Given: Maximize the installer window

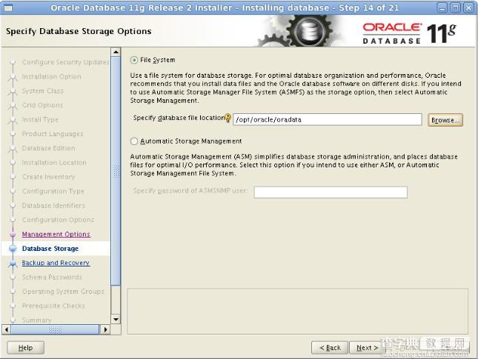Looking at the screenshot, I should [x=455, y=8].
